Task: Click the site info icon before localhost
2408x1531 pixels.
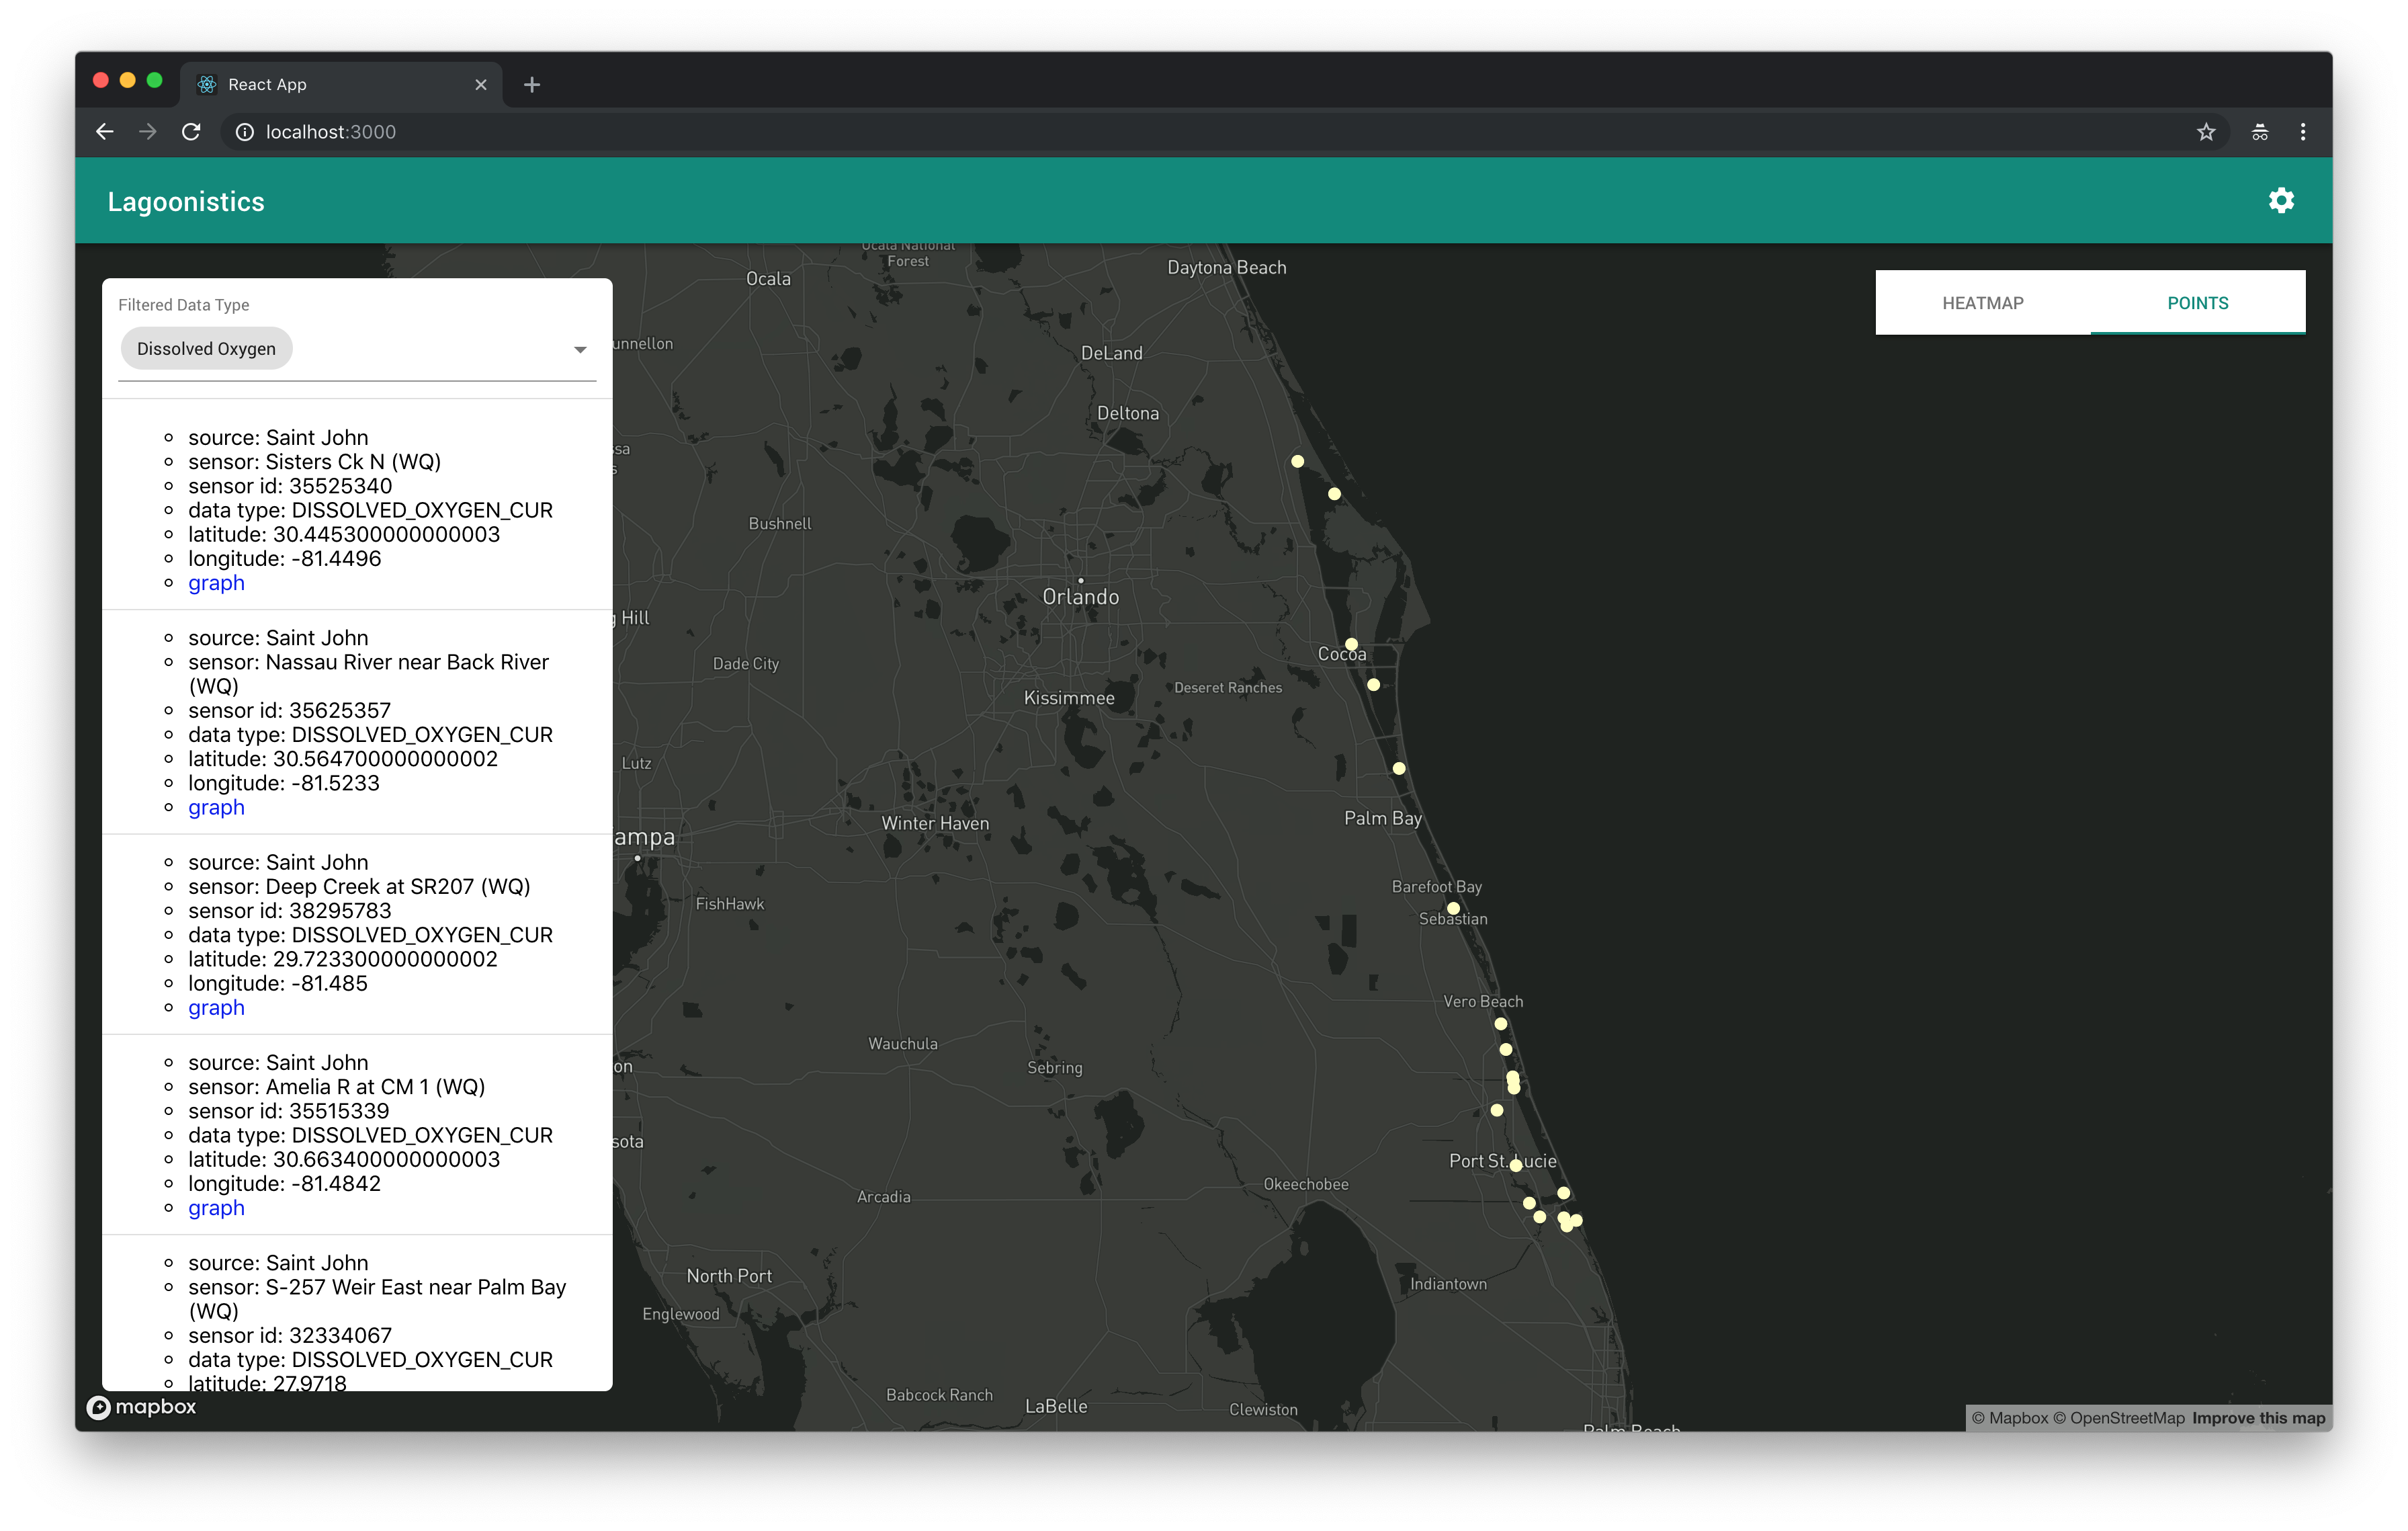Action: coord(244,132)
